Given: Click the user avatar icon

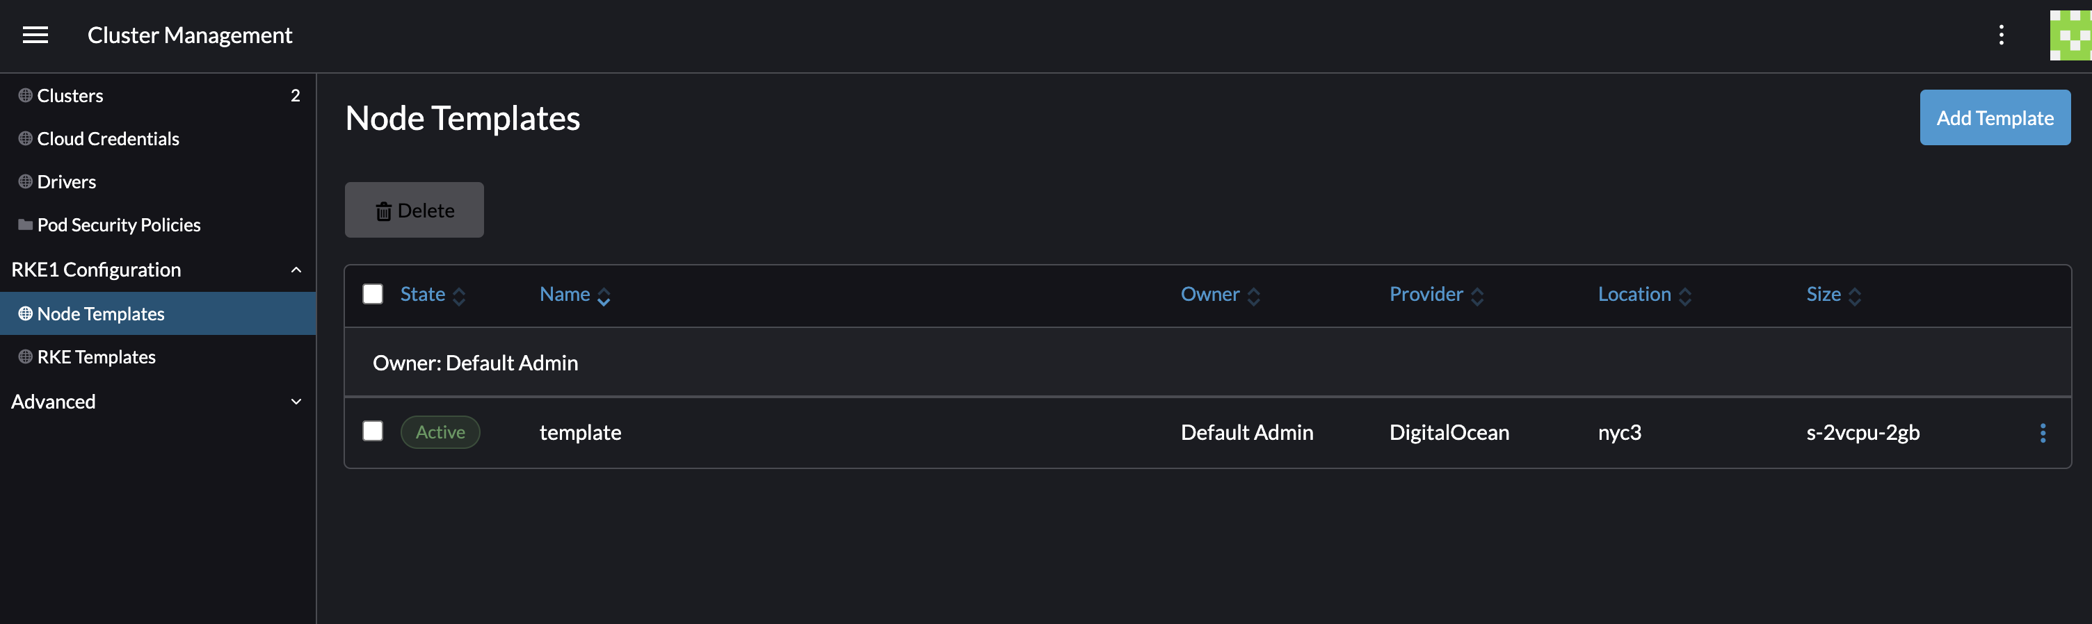Looking at the screenshot, I should click(2070, 35).
